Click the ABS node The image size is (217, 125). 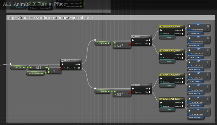[x=38, y=67]
